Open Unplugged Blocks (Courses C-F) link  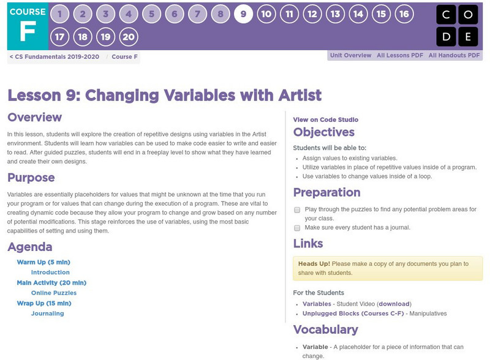click(x=349, y=313)
